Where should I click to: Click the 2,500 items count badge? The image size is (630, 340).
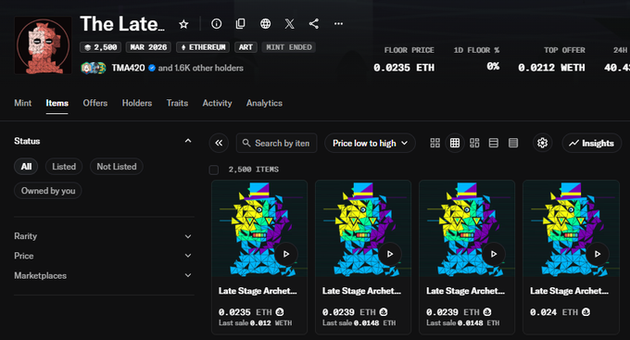tap(100, 47)
